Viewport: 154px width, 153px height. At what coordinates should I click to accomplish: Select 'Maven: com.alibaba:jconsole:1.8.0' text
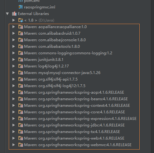55,40
